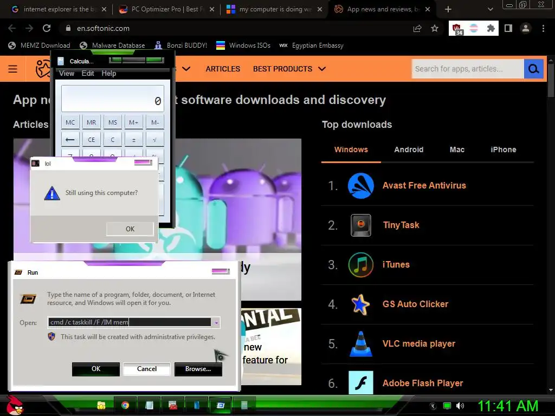Click the Calculator square root button
Viewport: 555px width, 416px height.
(154, 139)
